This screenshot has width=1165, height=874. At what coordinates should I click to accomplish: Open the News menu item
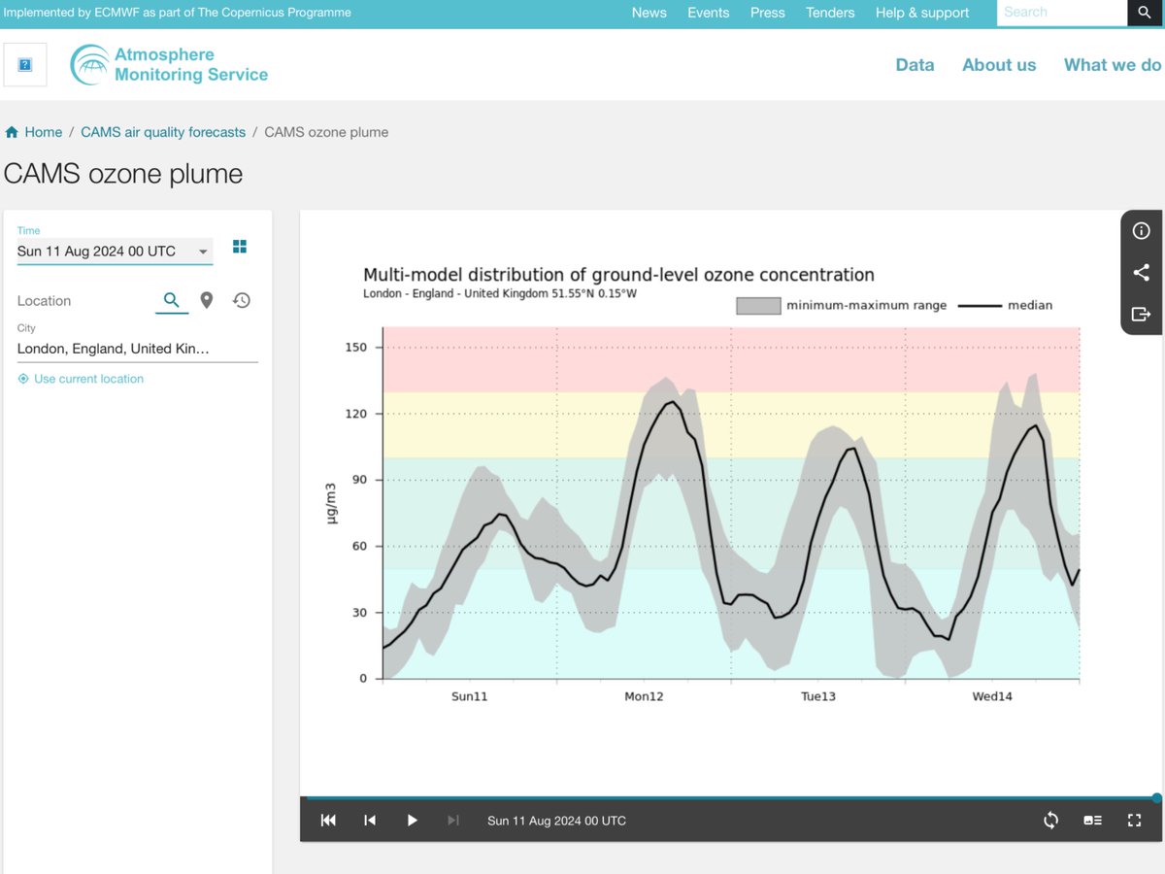(x=649, y=13)
